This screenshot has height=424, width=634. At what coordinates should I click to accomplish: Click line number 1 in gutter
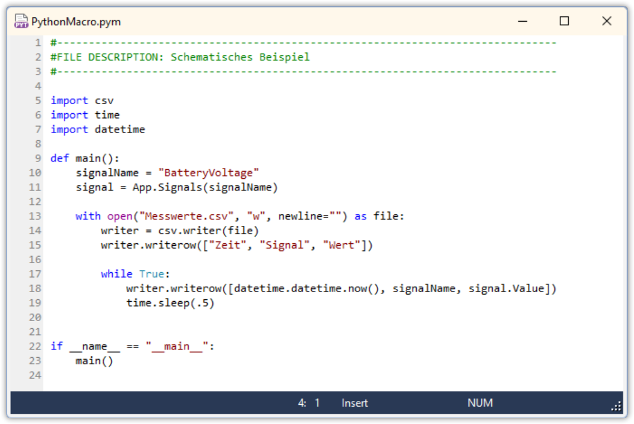[38, 42]
